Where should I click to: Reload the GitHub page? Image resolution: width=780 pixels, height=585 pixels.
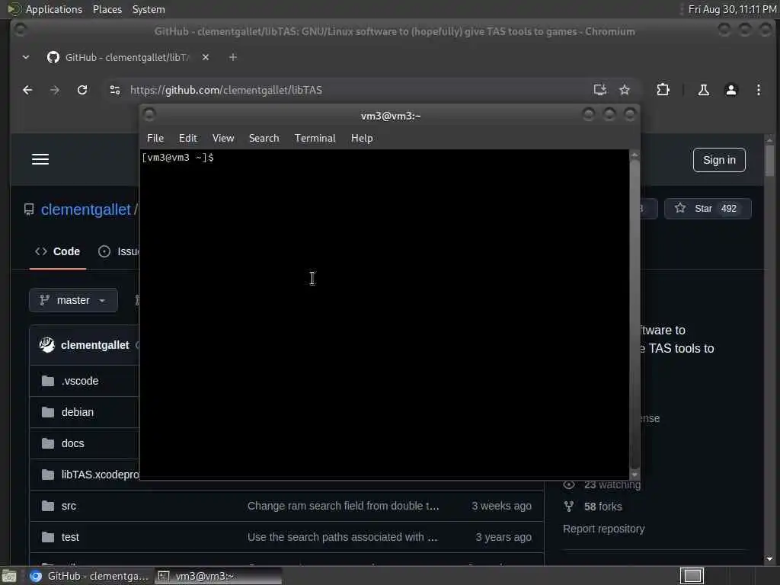point(82,90)
